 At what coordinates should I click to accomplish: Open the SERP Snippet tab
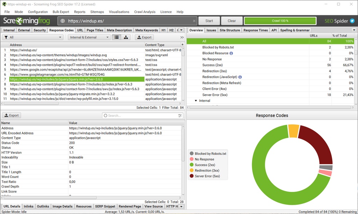pyautogui.click(x=105, y=207)
